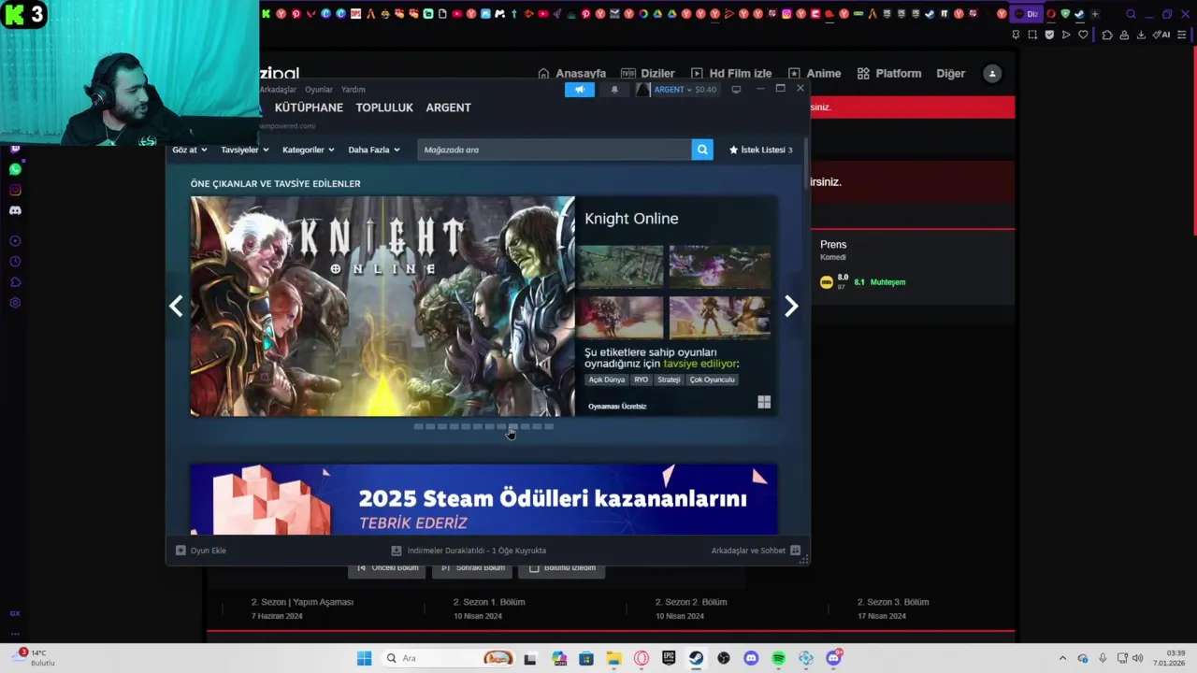Click the blue store search magnifier button
The height and width of the screenshot is (673, 1197).
tap(702, 150)
